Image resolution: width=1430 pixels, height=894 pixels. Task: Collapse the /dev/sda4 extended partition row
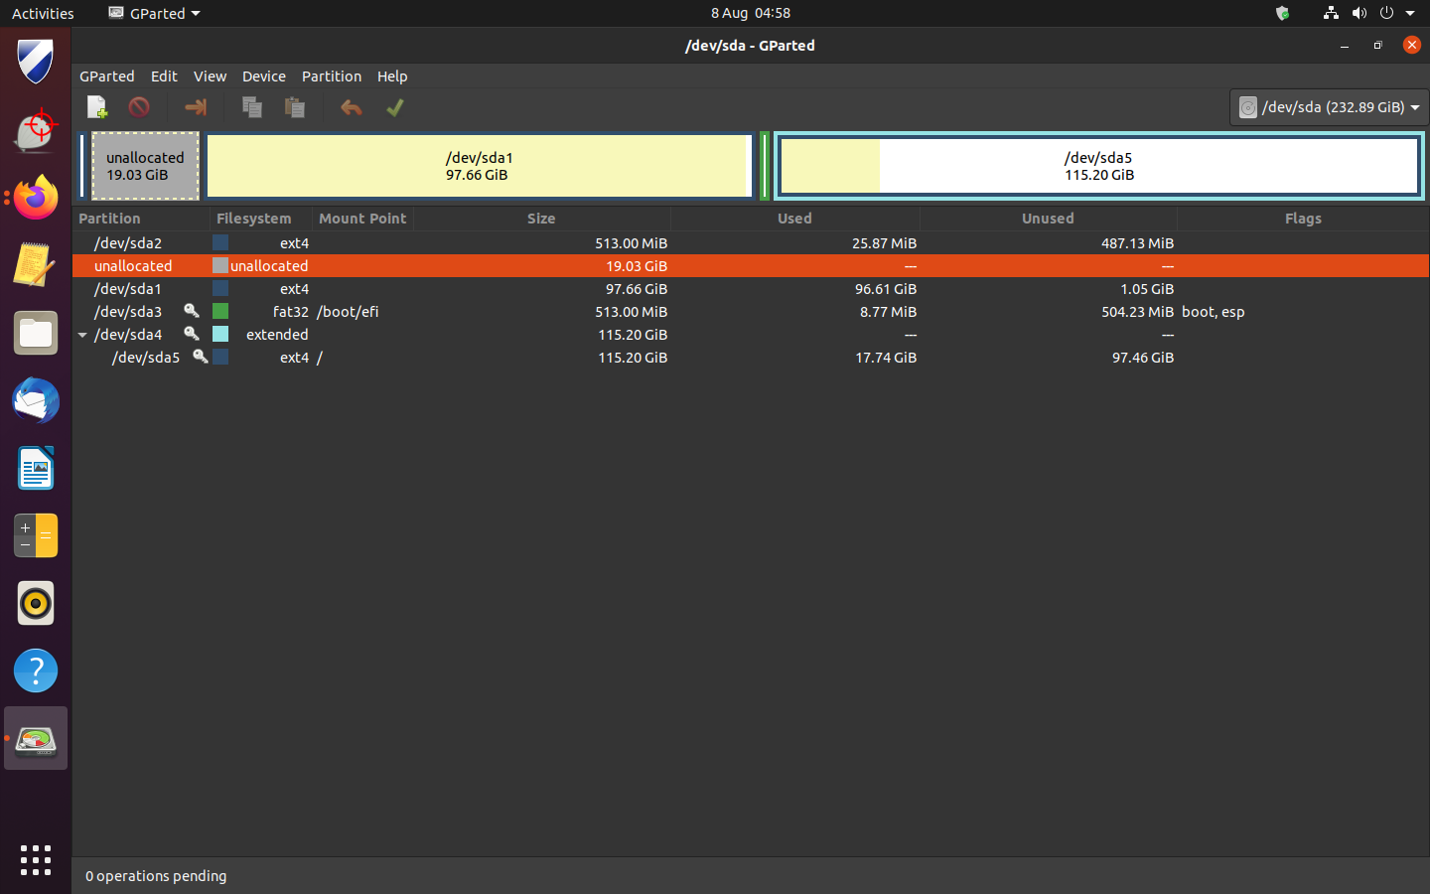pyautogui.click(x=82, y=335)
